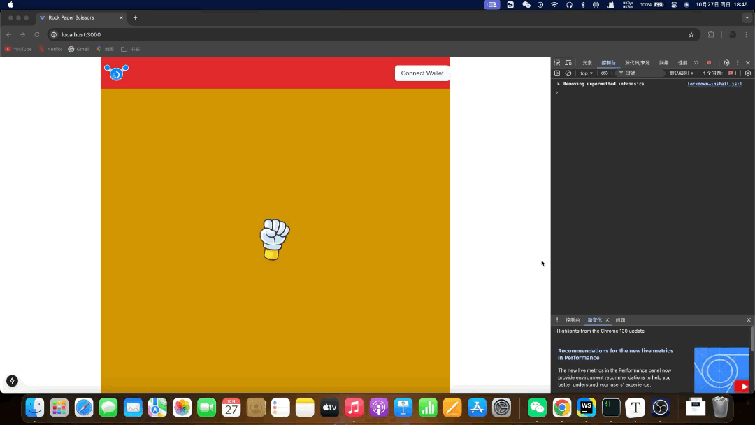755x425 pixels.
Task: Launch WeChat from the Dock
Action: coord(537,408)
